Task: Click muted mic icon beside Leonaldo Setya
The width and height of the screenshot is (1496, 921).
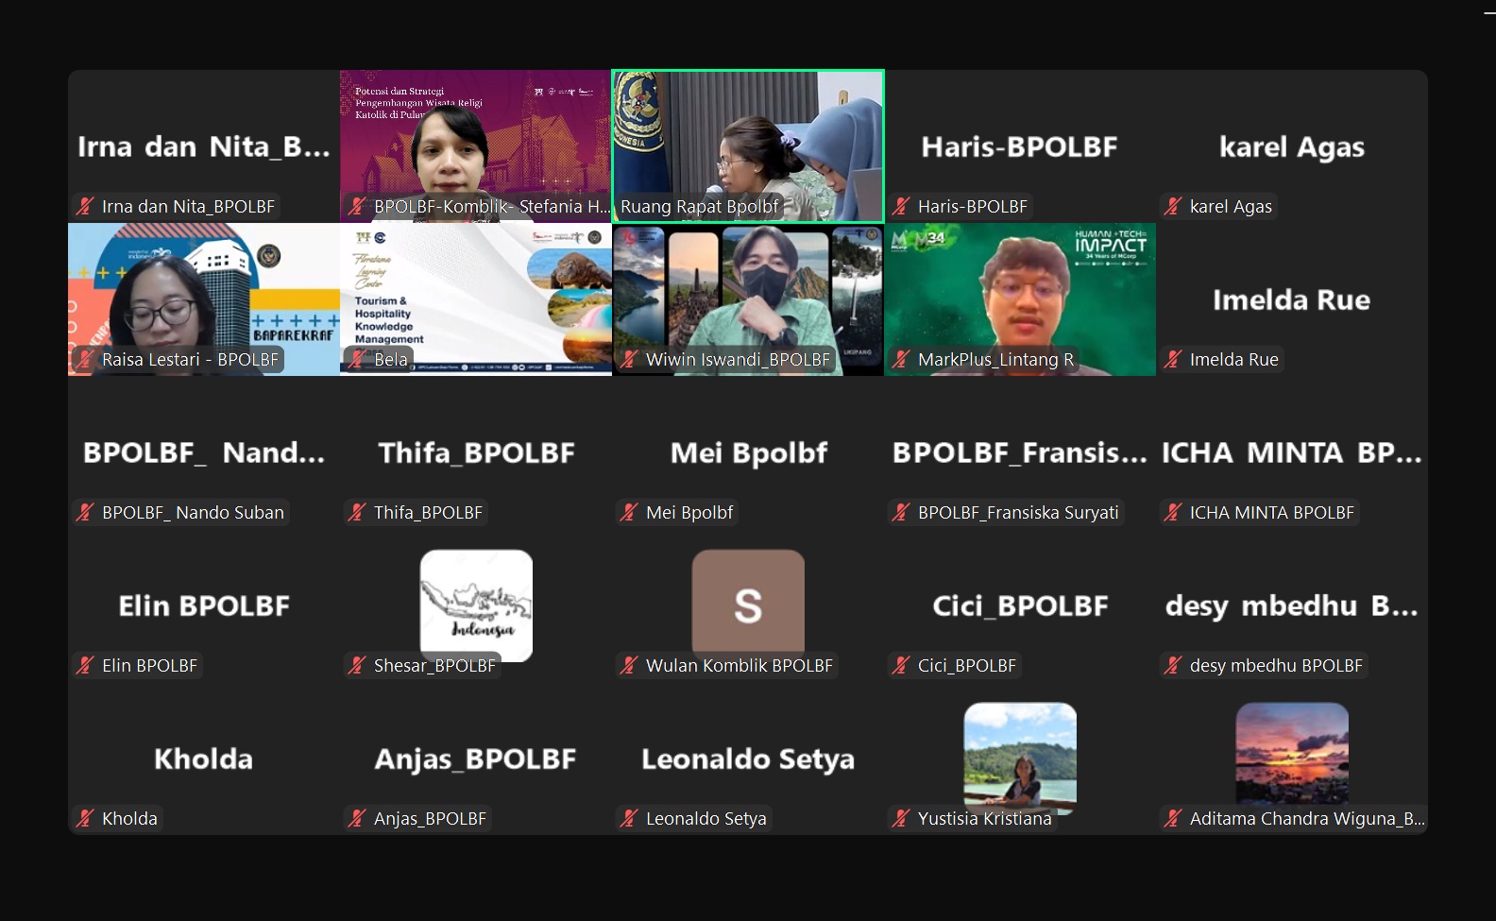Action: [x=629, y=818]
